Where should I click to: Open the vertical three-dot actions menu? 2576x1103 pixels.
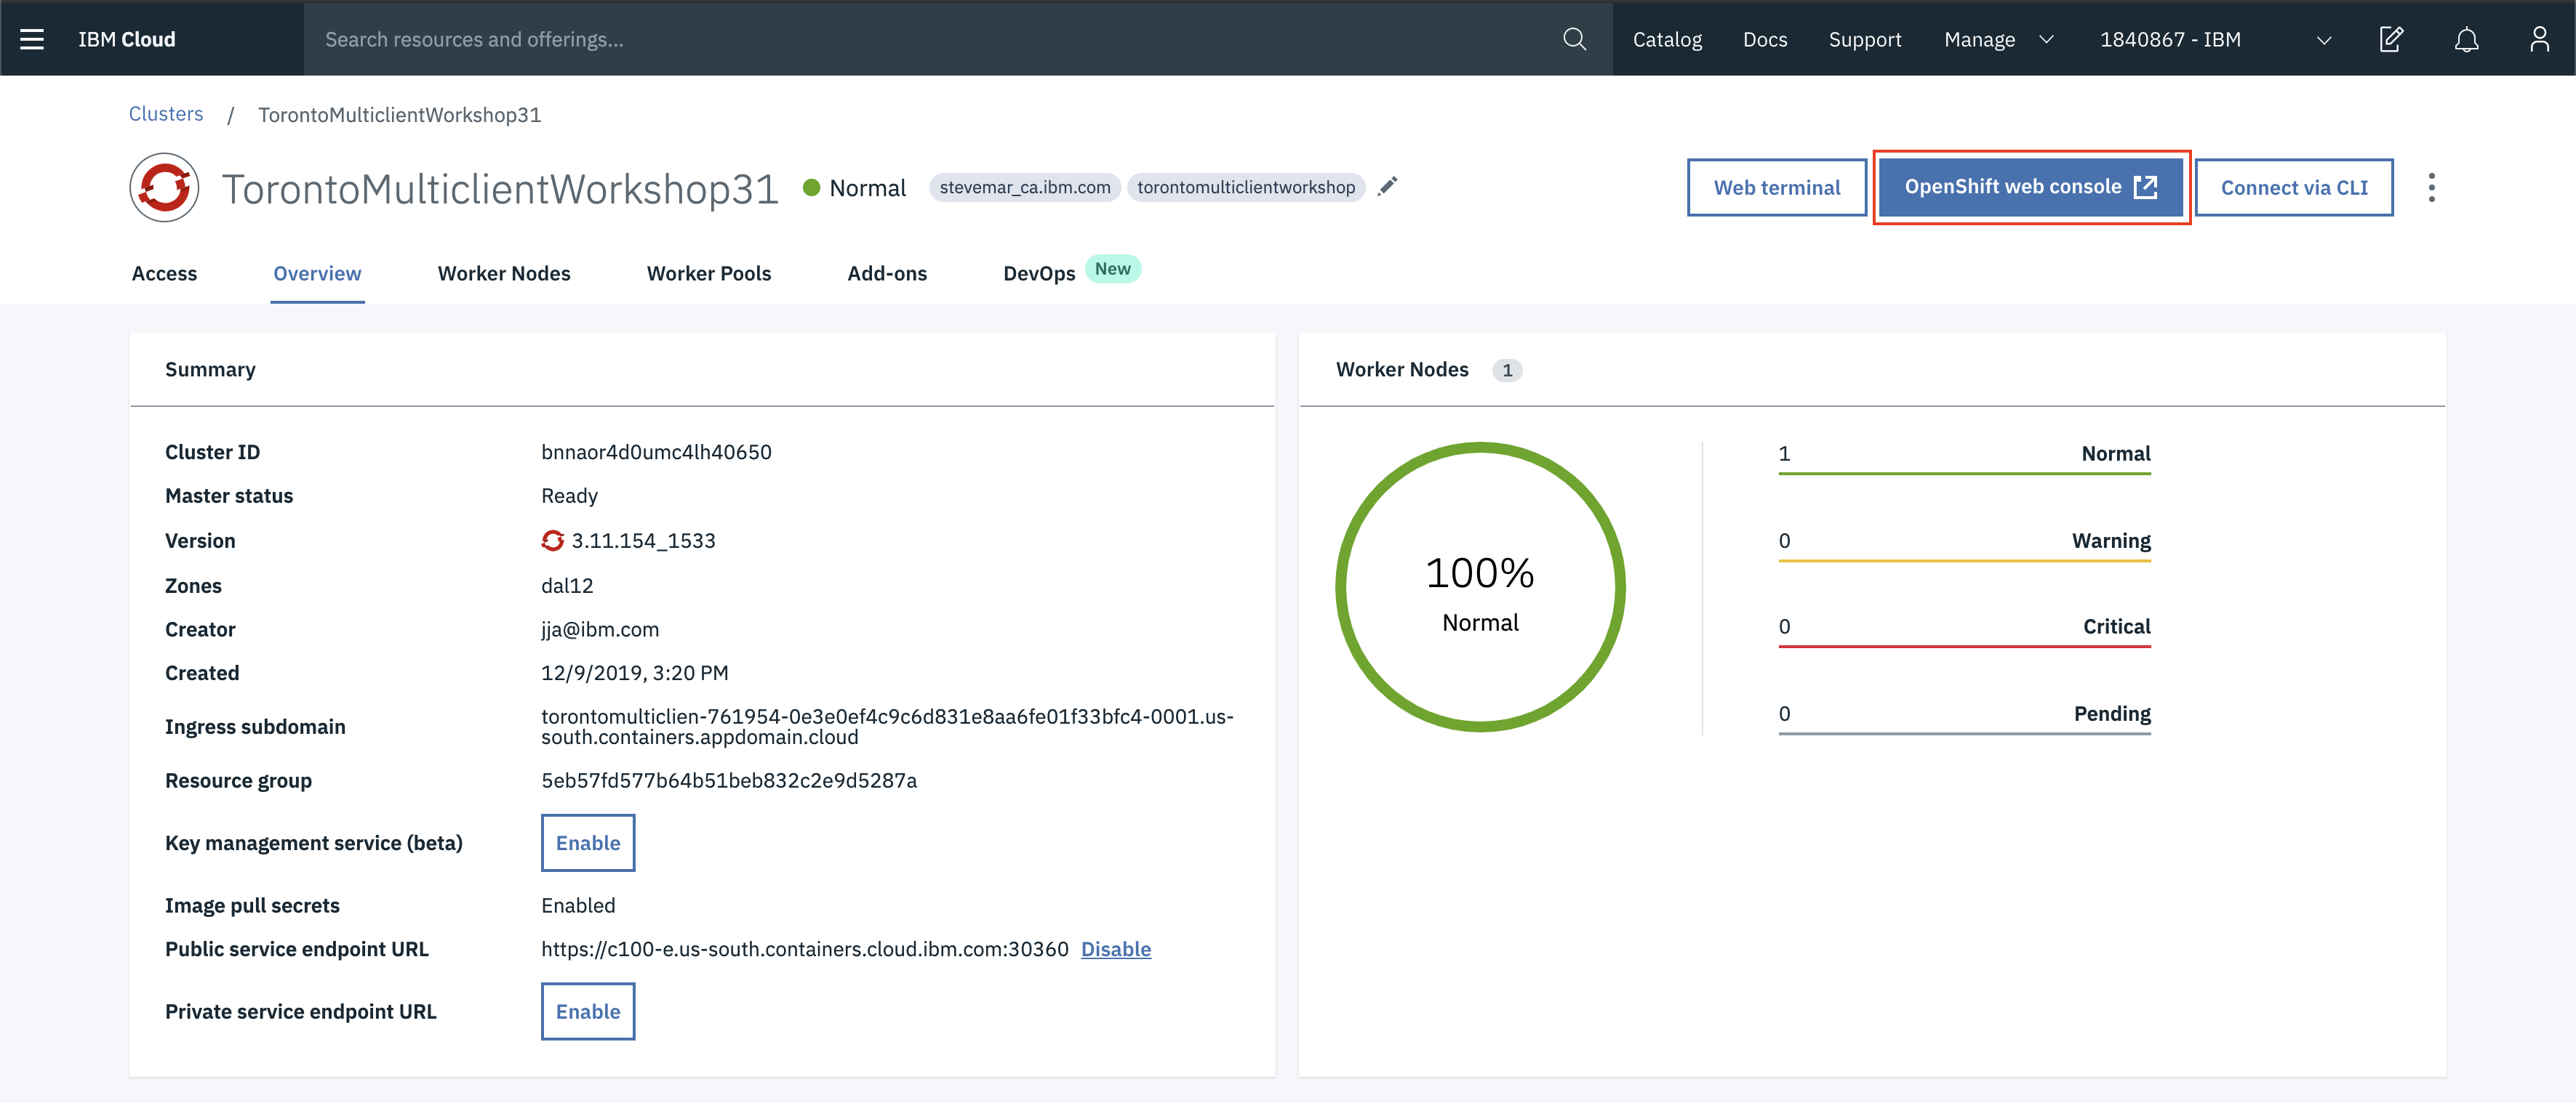tap(2431, 187)
